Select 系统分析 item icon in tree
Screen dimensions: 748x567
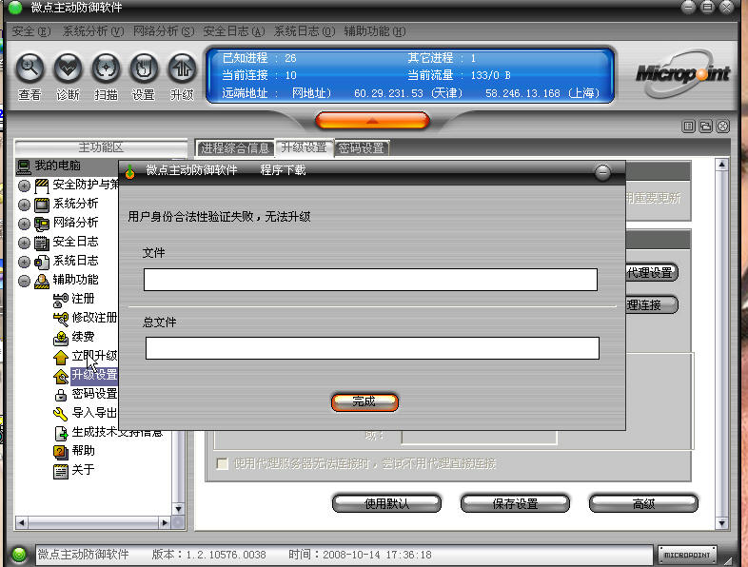pos(42,205)
